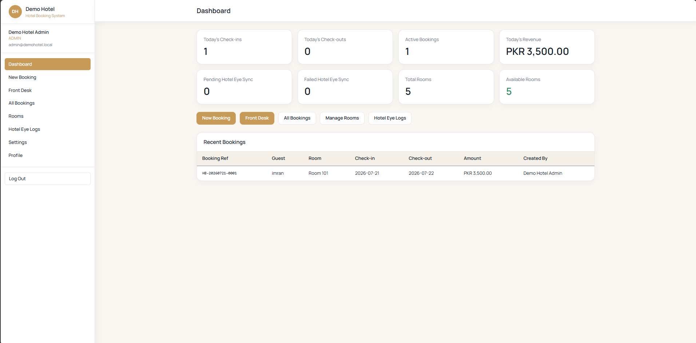Click the Demo Hotel title text
This screenshot has width=696, height=343.
pos(40,9)
